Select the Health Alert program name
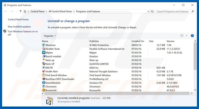This screenshot has width=199, height=109. click(x=52, y=71)
